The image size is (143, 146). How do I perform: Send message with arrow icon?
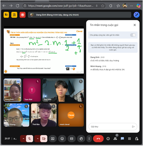coord(133,126)
